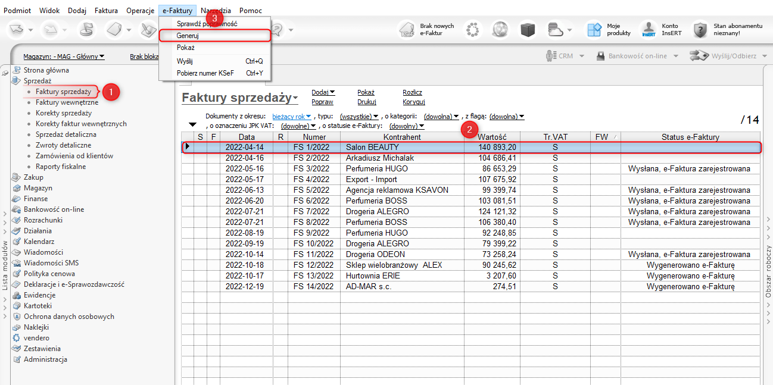
Task: Click the subscription status shield icon
Action: click(x=700, y=30)
